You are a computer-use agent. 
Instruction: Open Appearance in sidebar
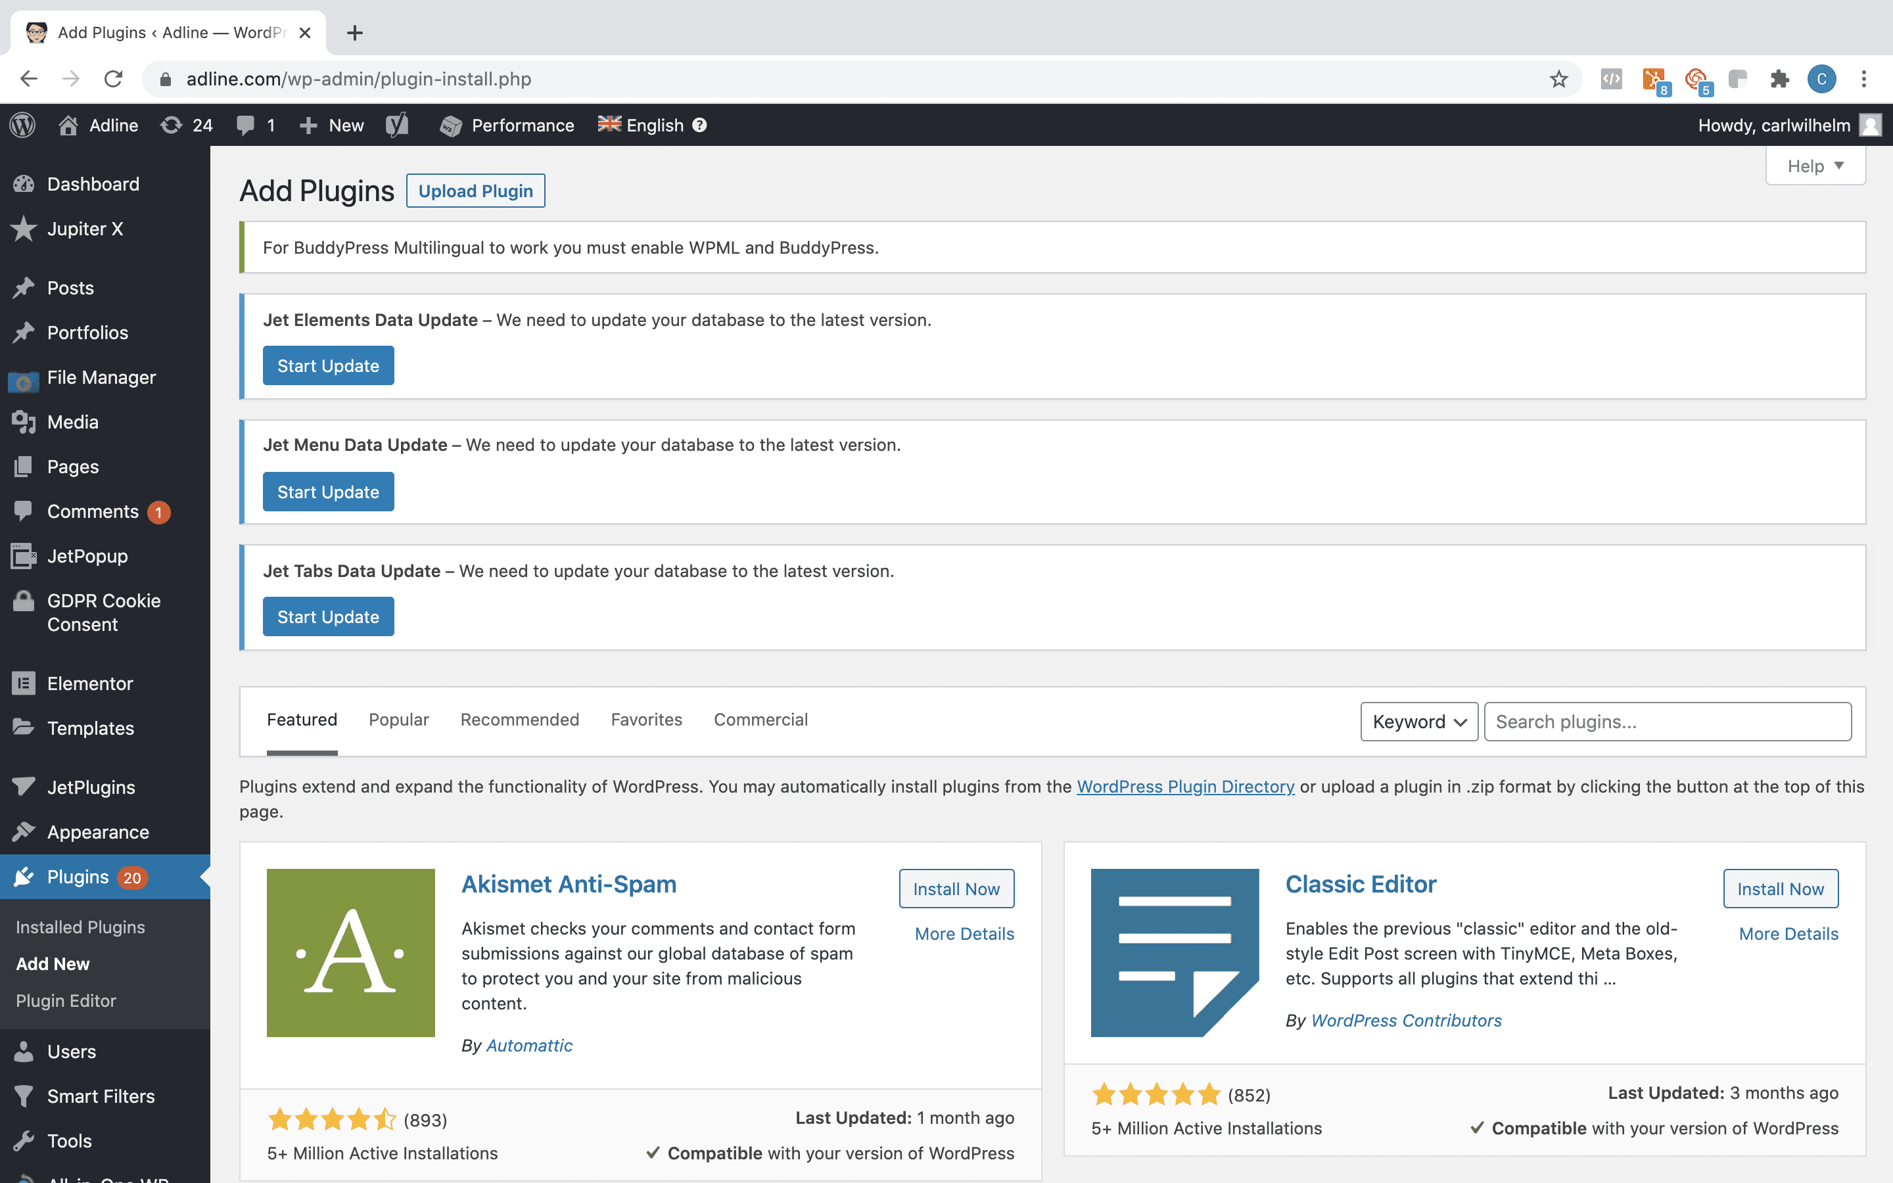(x=105, y=831)
